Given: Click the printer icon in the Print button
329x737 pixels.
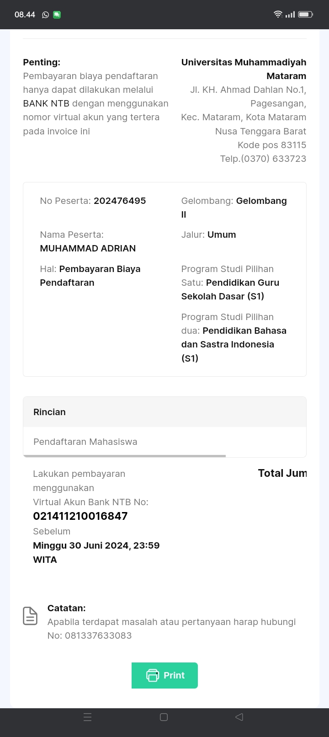Looking at the screenshot, I should tap(152, 675).
